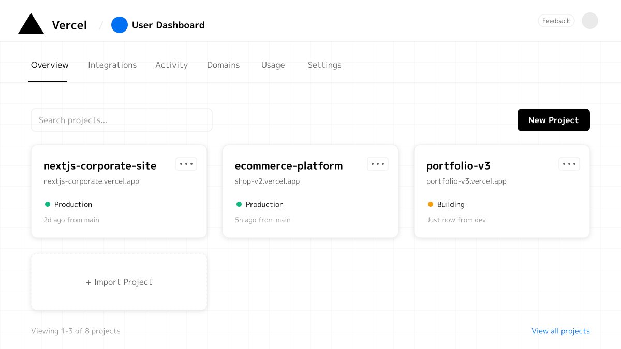Click the nextjs-corporate.vercel.app URL
621x349 pixels.
tap(91, 181)
